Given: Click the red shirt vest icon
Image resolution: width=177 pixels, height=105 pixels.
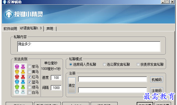Looking at the screenshot, I should (x=17, y=77).
